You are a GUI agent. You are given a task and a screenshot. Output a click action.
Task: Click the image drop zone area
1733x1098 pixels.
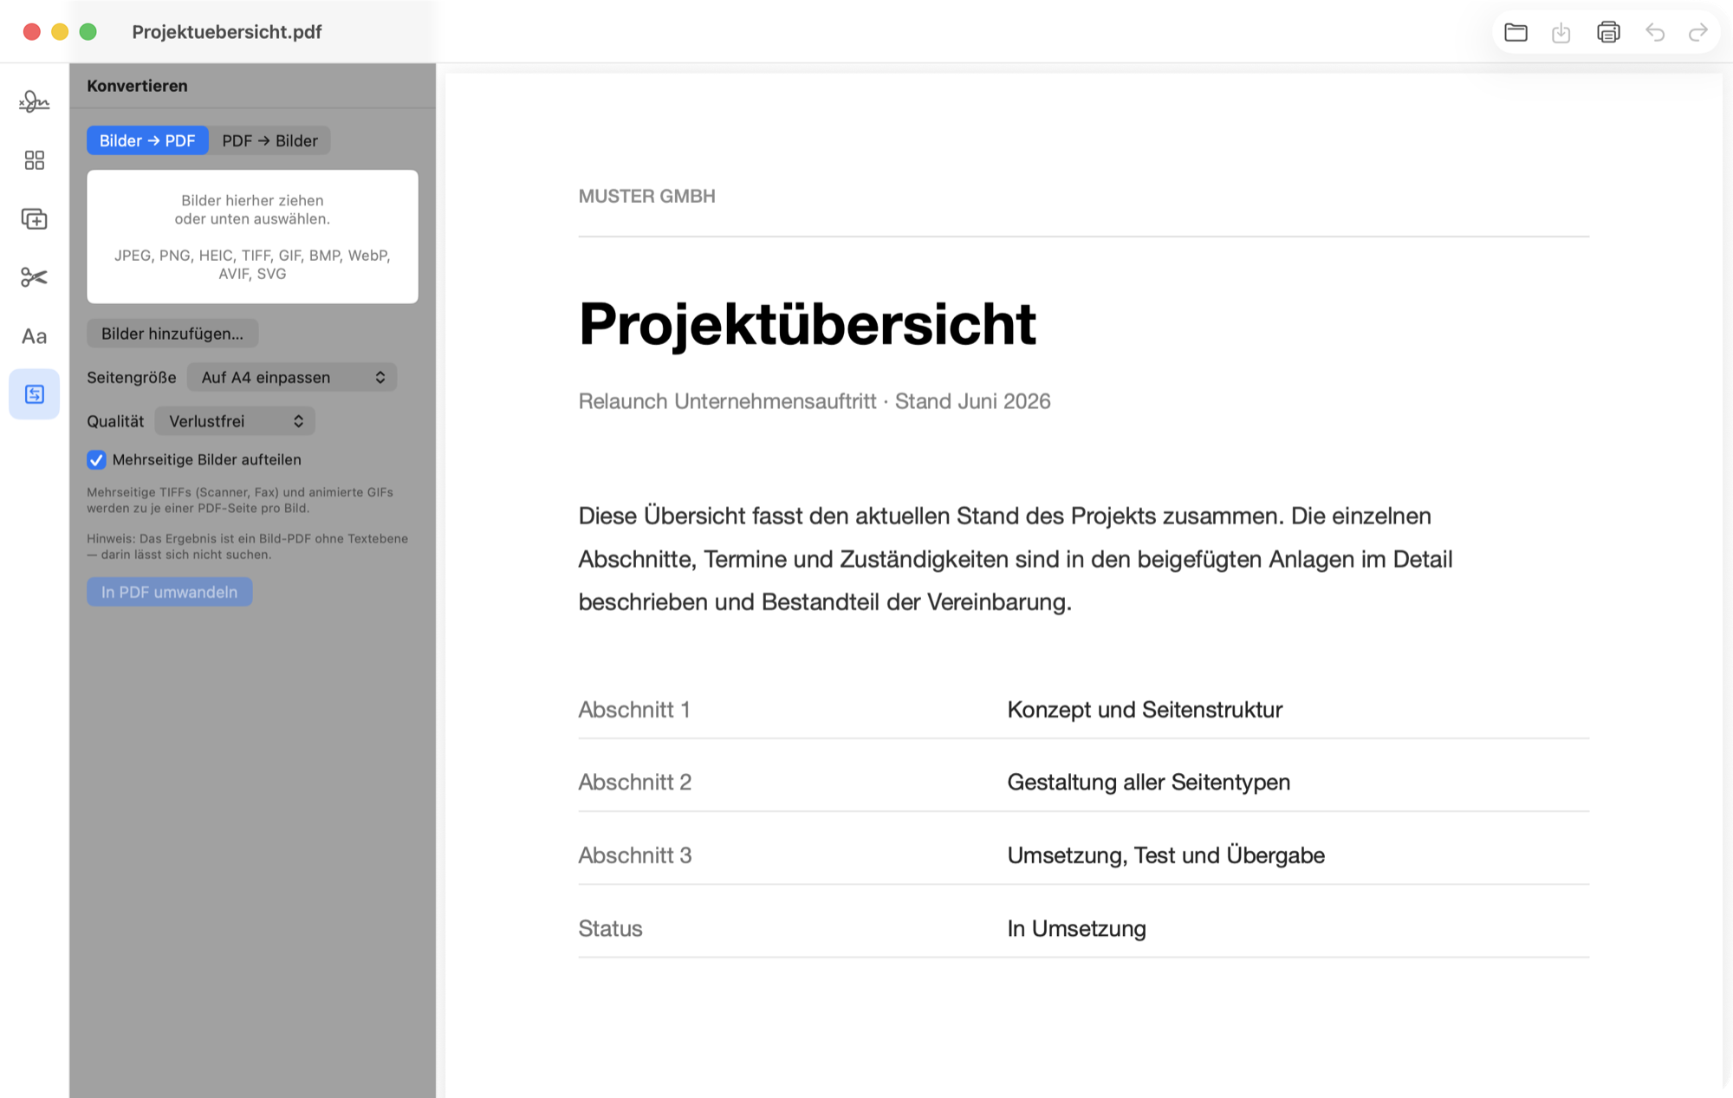[252, 237]
